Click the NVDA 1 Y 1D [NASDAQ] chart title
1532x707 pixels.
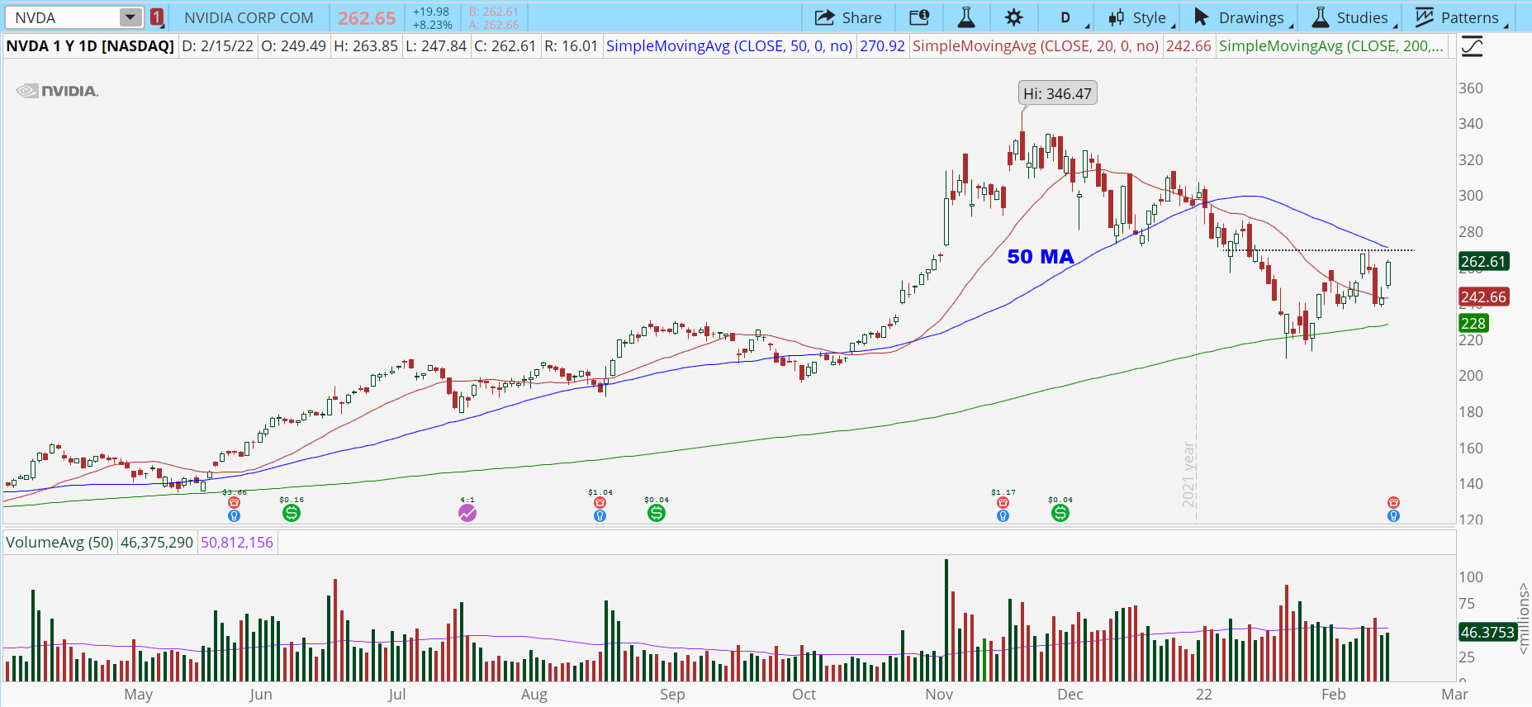point(90,46)
